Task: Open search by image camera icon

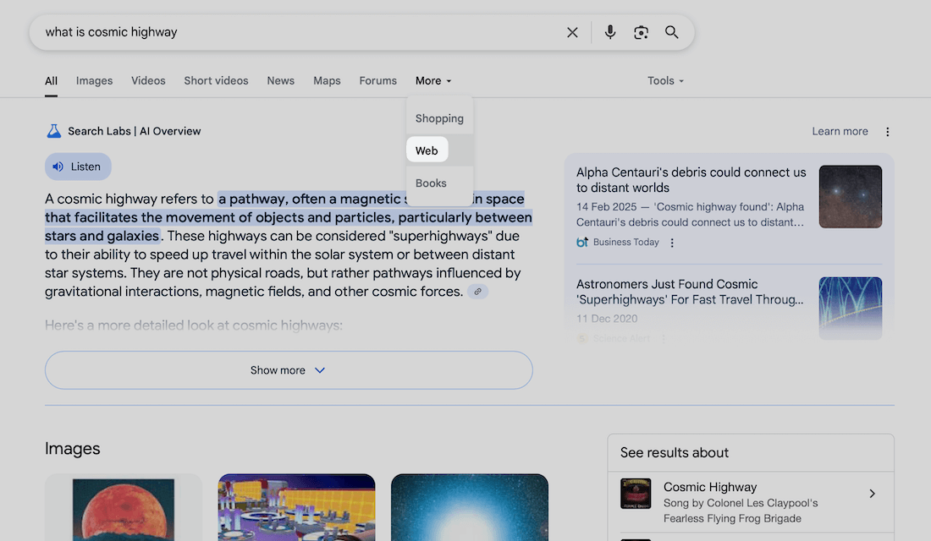Action: [641, 32]
